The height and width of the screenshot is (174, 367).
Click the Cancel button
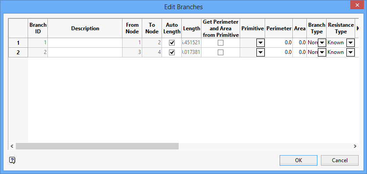(x=340, y=160)
